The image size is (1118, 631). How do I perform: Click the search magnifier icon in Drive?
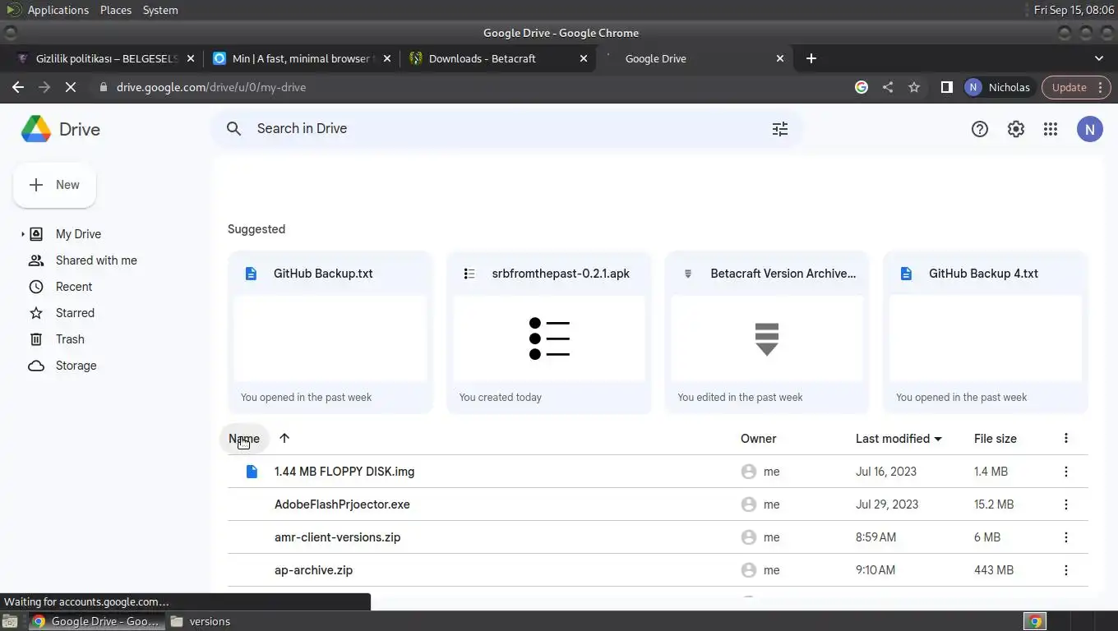[234, 129]
